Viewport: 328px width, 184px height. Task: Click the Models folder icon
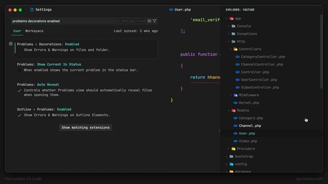pos(234,110)
